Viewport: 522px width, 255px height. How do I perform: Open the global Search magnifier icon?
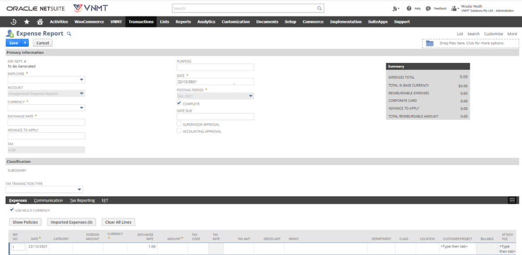(x=319, y=8)
